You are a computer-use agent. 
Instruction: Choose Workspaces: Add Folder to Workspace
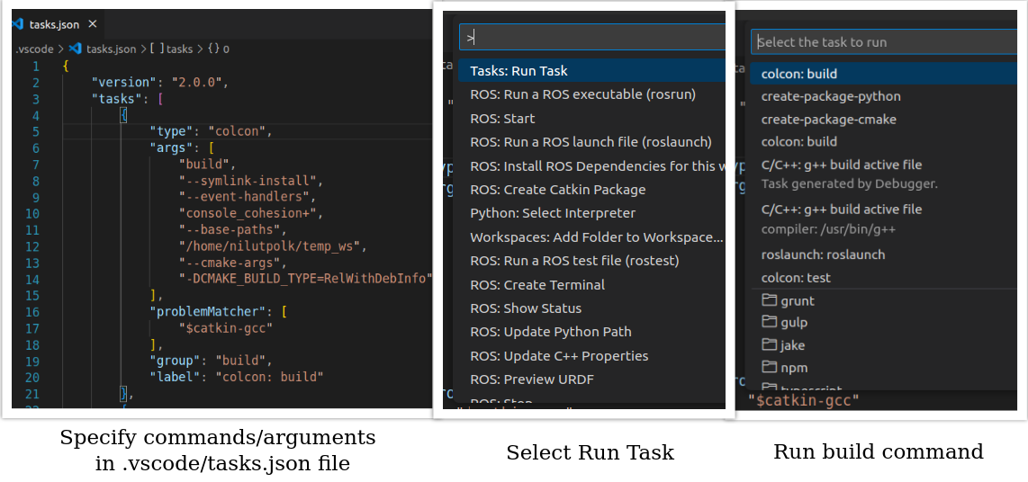[591, 237]
